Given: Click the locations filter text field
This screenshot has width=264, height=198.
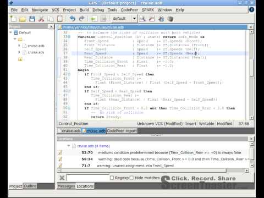Looking at the screenshot, I should click(x=88, y=178).
